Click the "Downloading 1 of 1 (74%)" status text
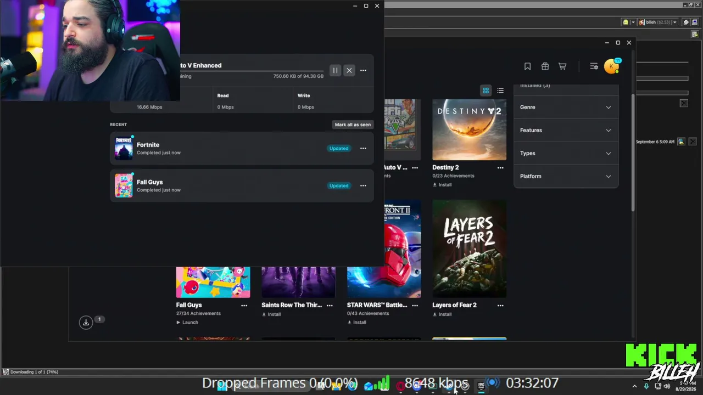 coord(34,372)
